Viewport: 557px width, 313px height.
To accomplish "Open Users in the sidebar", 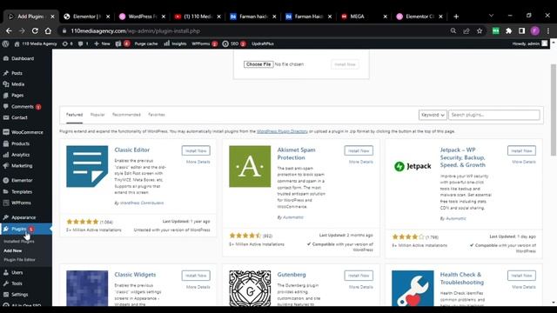I will 17,272.
